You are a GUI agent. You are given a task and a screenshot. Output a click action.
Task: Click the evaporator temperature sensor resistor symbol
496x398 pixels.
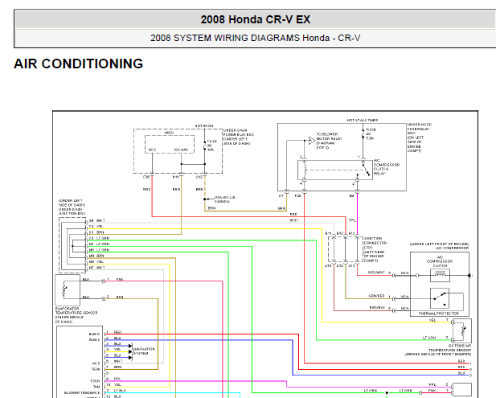click(65, 289)
